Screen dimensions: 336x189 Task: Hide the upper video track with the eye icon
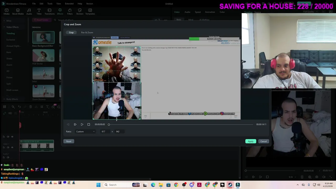[12, 137]
